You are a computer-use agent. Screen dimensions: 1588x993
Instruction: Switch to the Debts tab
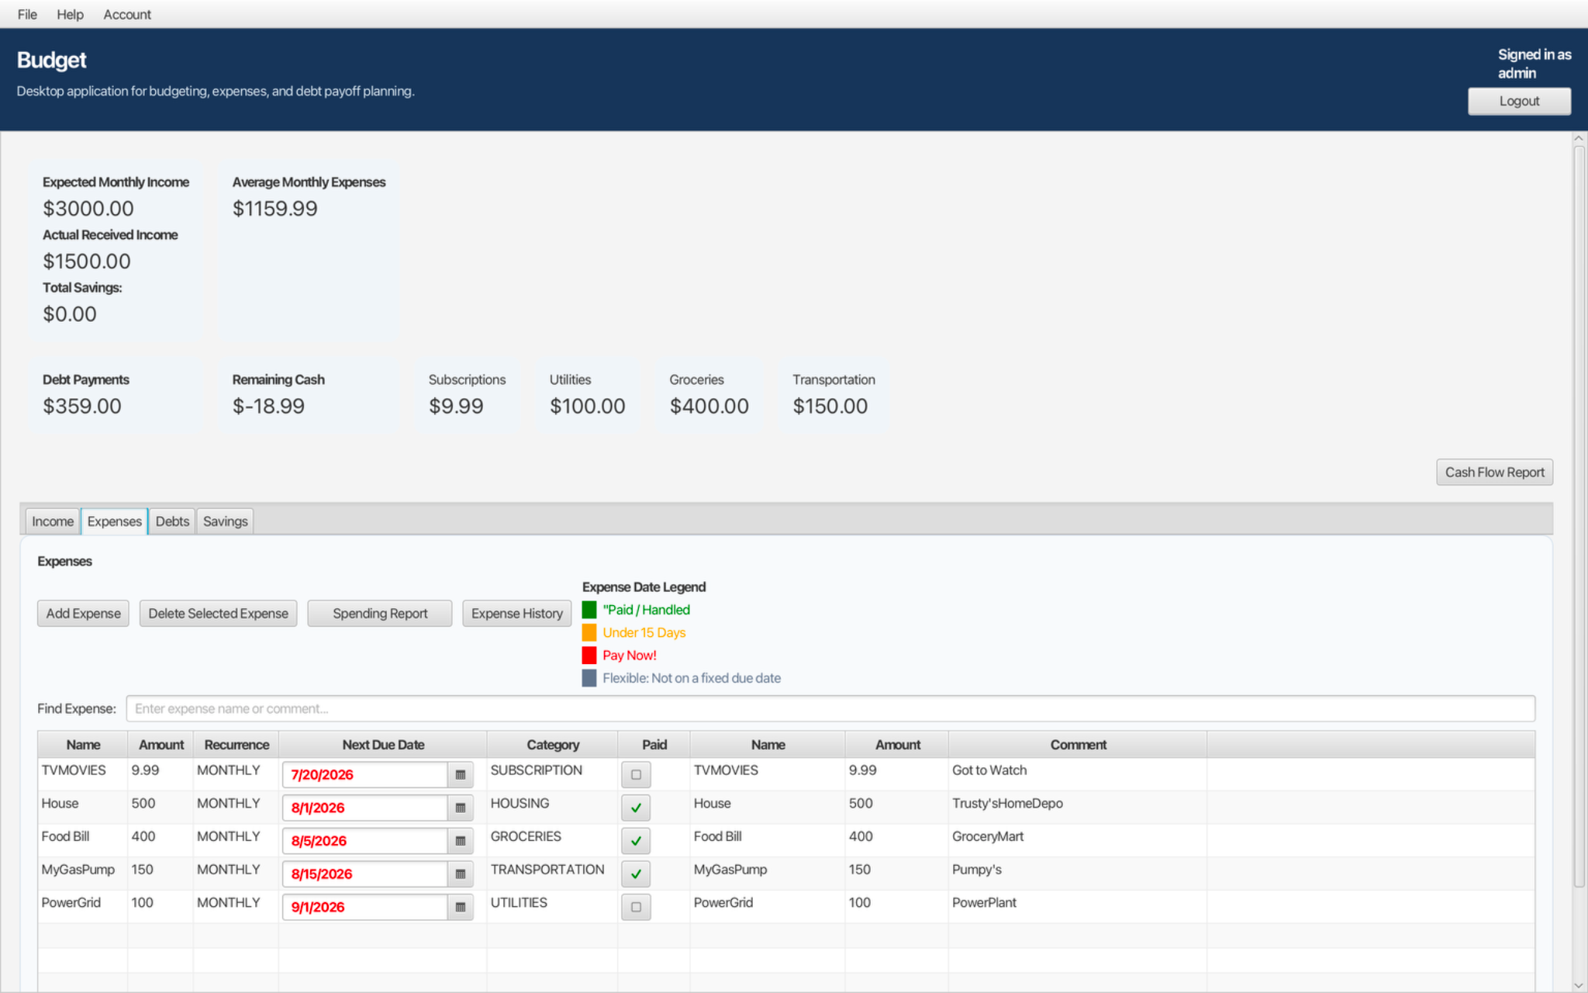pos(172,521)
